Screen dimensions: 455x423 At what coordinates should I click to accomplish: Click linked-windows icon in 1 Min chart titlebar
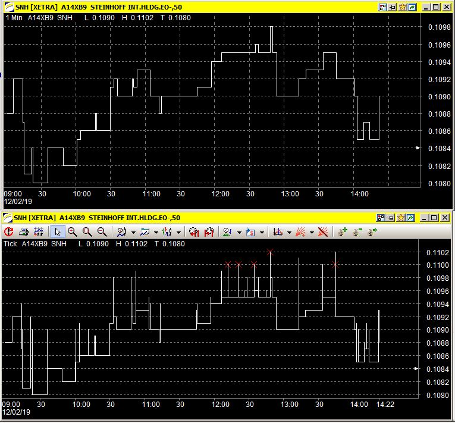coord(383,7)
